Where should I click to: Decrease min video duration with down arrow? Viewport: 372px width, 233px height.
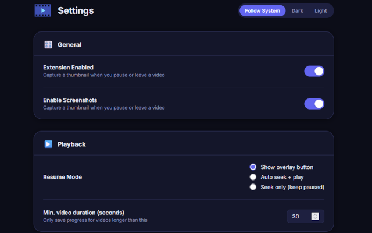315,218
